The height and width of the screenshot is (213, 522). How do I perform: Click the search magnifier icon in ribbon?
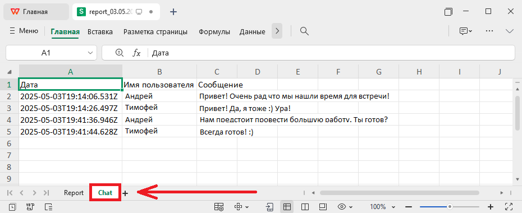(x=304, y=31)
